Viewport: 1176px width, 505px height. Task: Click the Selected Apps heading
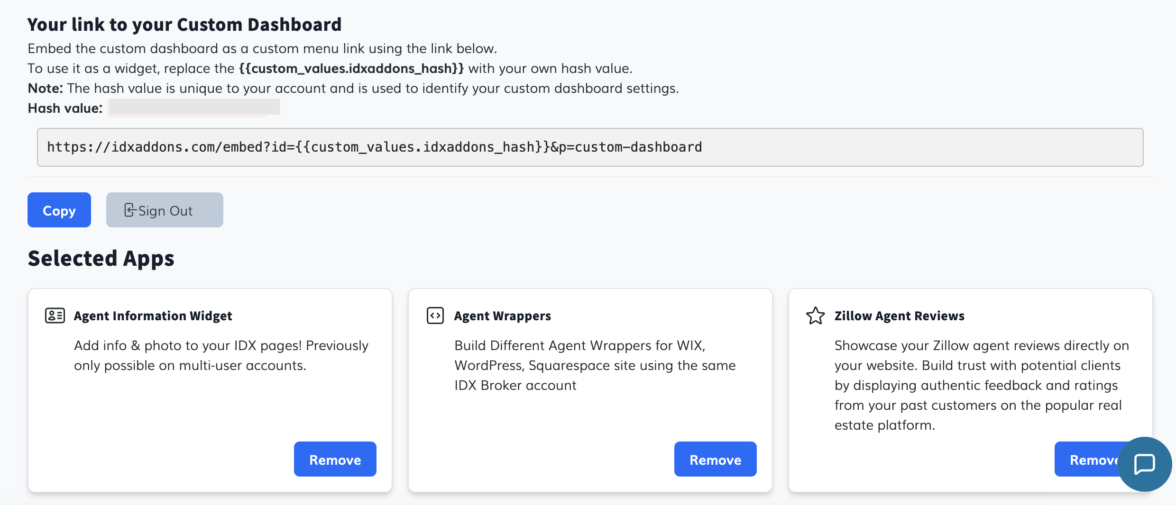[x=101, y=259]
